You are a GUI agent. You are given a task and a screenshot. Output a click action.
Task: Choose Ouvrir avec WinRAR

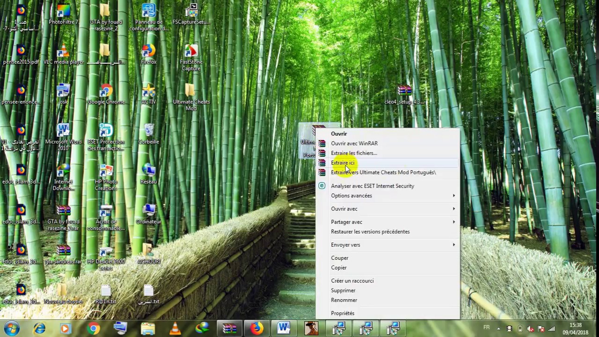click(387, 143)
